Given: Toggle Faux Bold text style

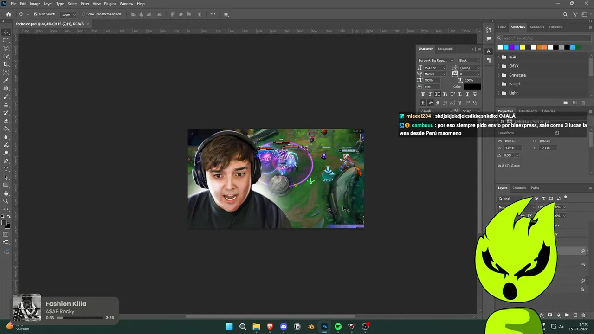Looking at the screenshot, I should pos(423,94).
